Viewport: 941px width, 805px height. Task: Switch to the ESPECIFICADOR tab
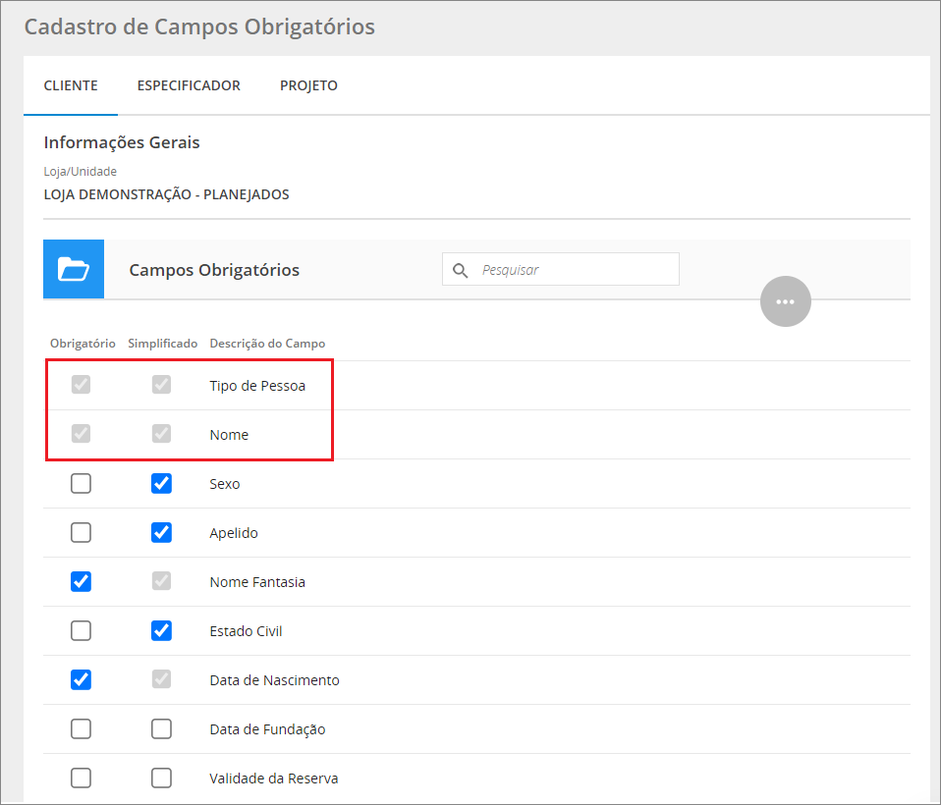[189, 85]
